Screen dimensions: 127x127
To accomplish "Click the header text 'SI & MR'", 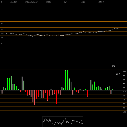I will tap(13, 2).
